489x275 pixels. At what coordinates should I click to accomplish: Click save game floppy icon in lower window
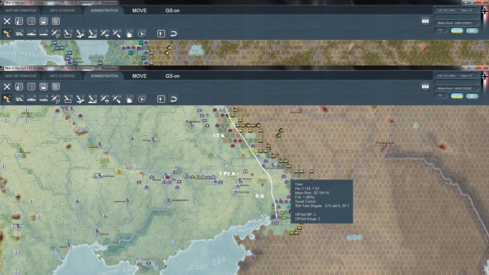(44, 87)
